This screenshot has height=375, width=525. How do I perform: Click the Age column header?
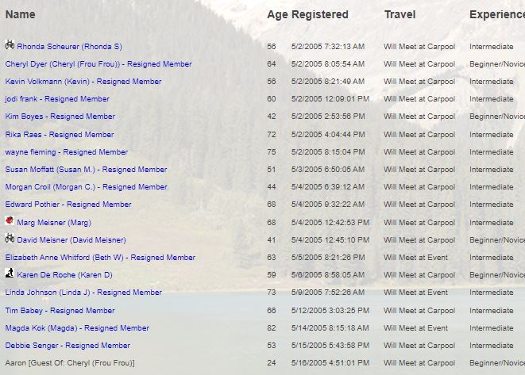click(277, 14)
